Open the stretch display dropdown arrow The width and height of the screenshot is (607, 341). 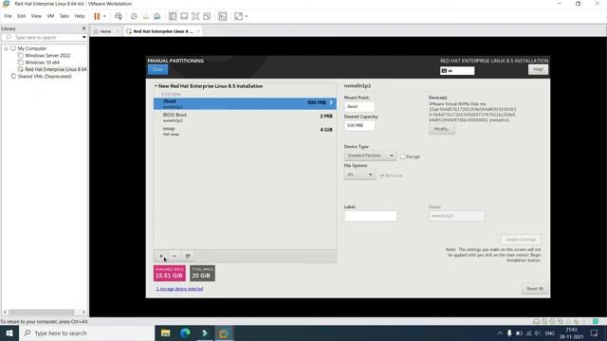[x=247, y=16]
